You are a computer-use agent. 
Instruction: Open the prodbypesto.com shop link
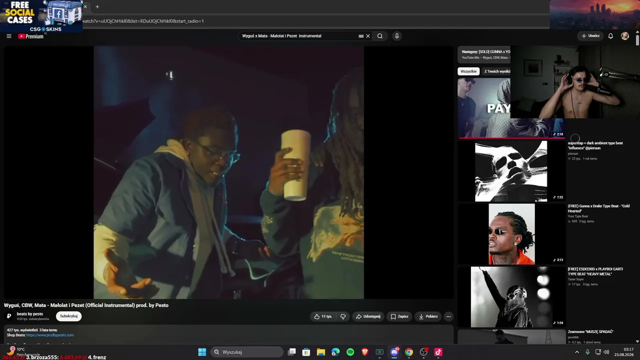[50, 335]
